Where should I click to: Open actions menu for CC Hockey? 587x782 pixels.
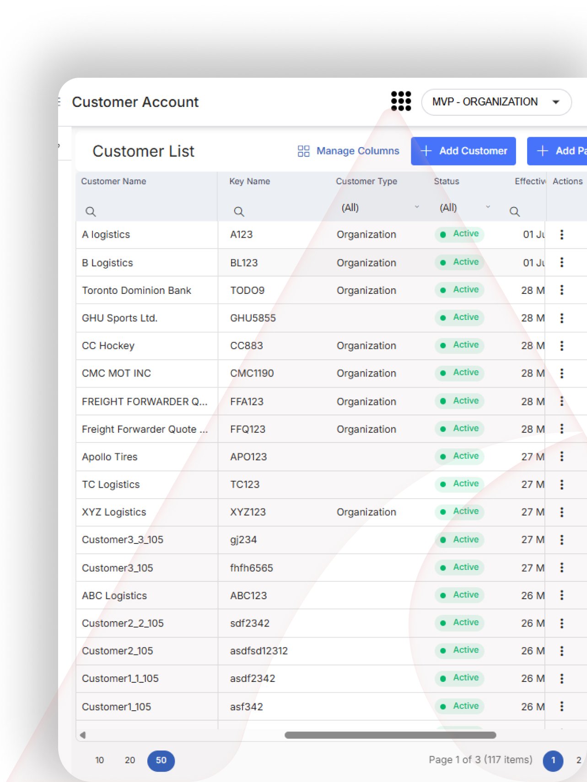tap(562, 346)
